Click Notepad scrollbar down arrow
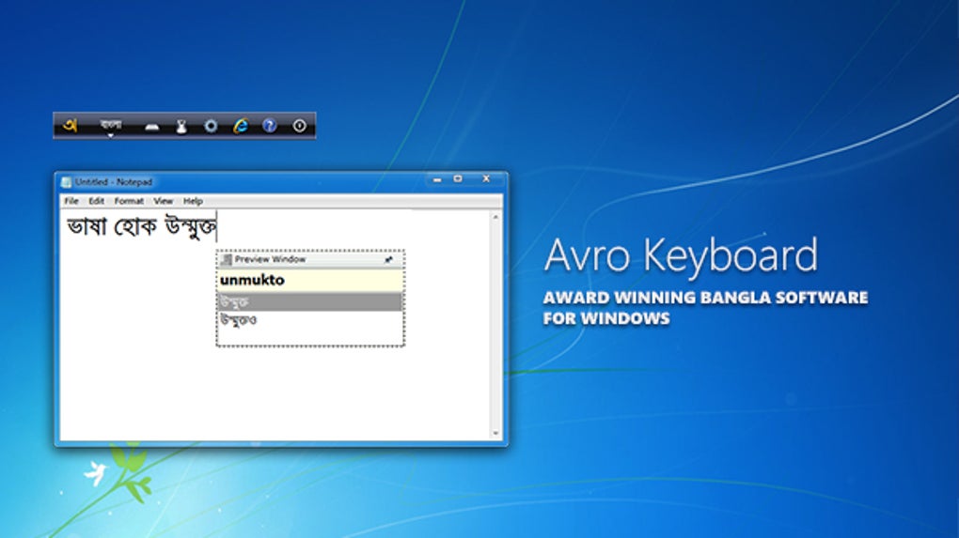The height and width of the screenshot is (538, 959). tap(495, 434)
